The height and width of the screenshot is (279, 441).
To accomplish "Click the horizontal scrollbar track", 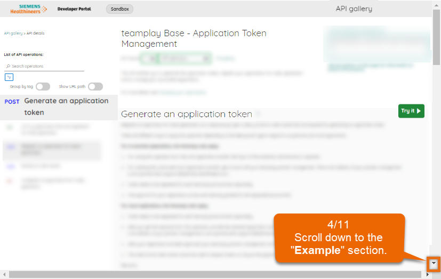I will [213, 275].
